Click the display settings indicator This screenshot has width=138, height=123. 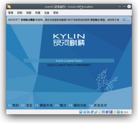coord(103,112)
